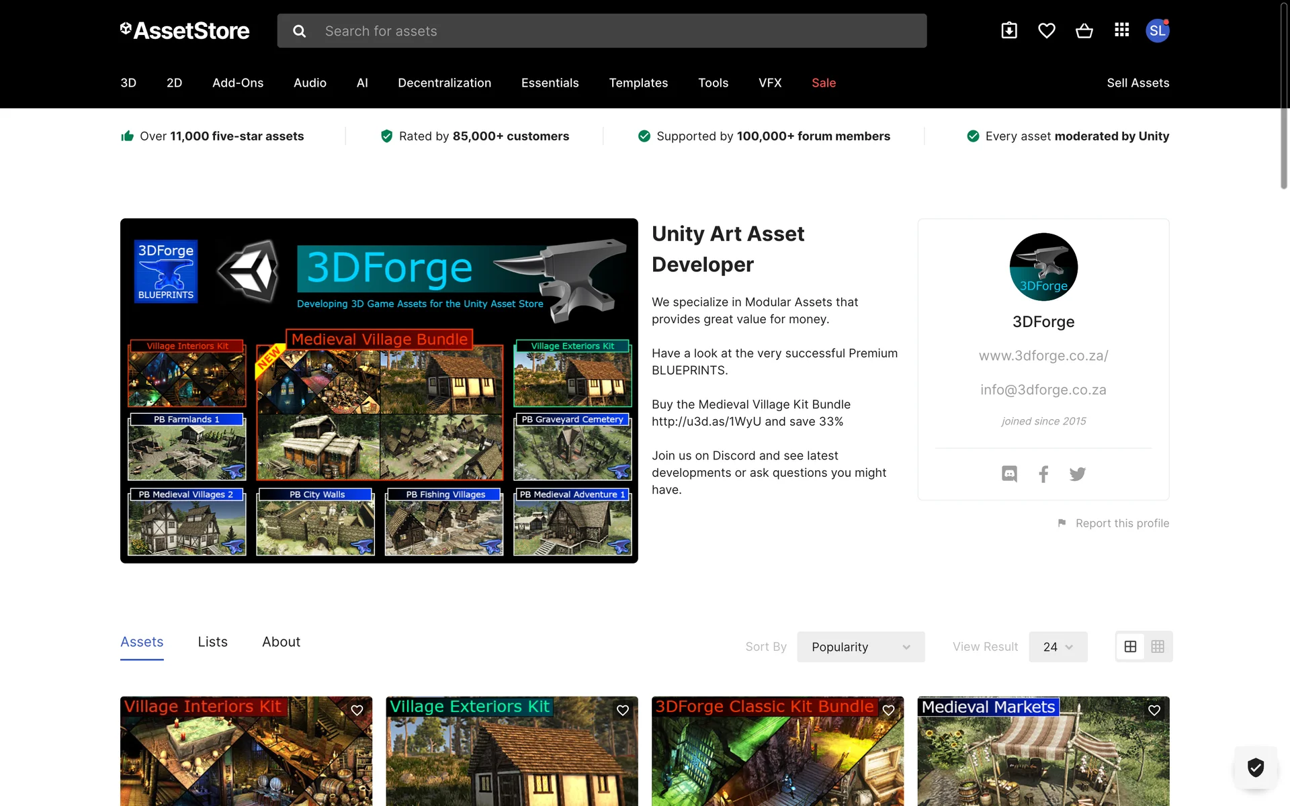
Task: Click the shield privacy badge icon
Action: tap(1255, 767)
